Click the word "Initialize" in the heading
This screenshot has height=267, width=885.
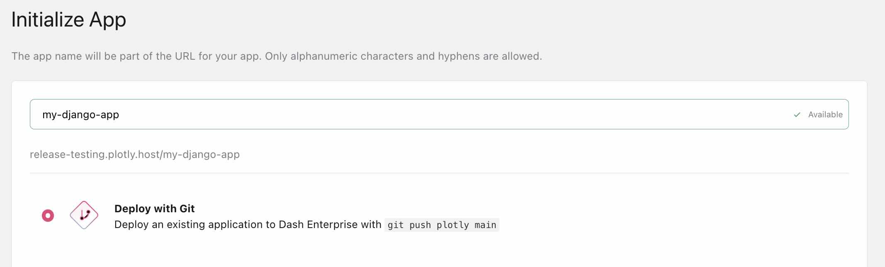48,20
